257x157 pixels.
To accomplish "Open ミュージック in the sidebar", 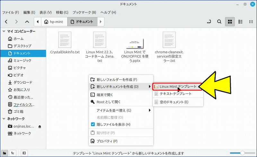I will (x=23, y=60).
